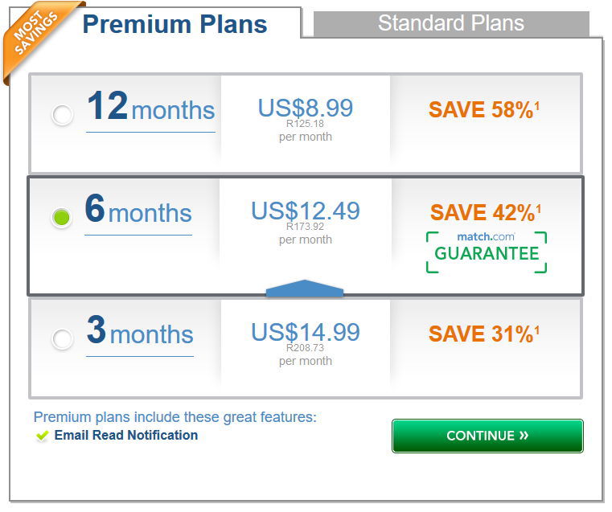Click the 3 months plan label

pyautogui.click(x=140, y=330)
